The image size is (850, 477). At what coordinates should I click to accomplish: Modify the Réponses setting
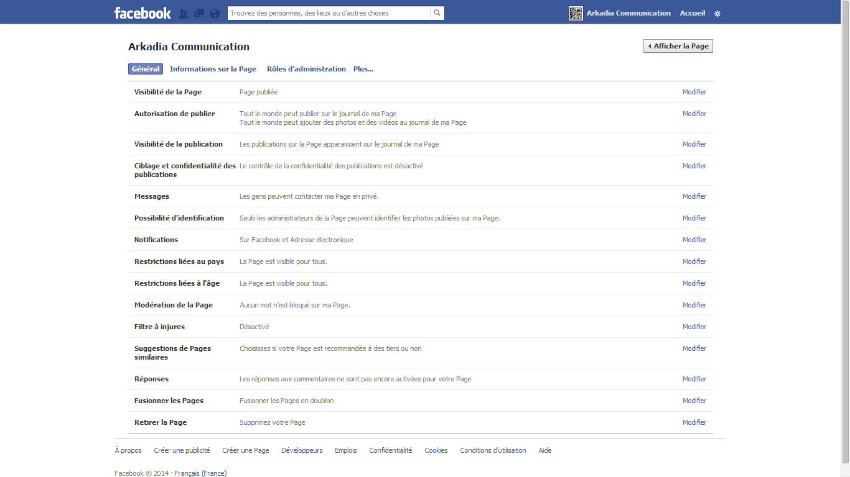pos(694,379)
